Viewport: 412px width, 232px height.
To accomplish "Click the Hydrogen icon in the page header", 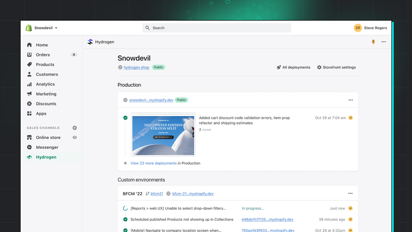I will point(90,42).
